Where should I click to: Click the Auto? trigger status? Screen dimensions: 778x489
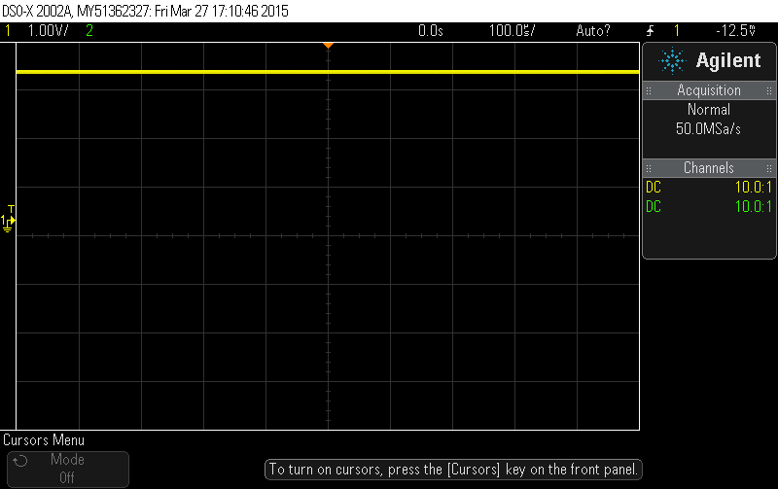pos(593,31)
